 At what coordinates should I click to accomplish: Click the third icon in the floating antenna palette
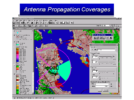click(x=101, y=38)
